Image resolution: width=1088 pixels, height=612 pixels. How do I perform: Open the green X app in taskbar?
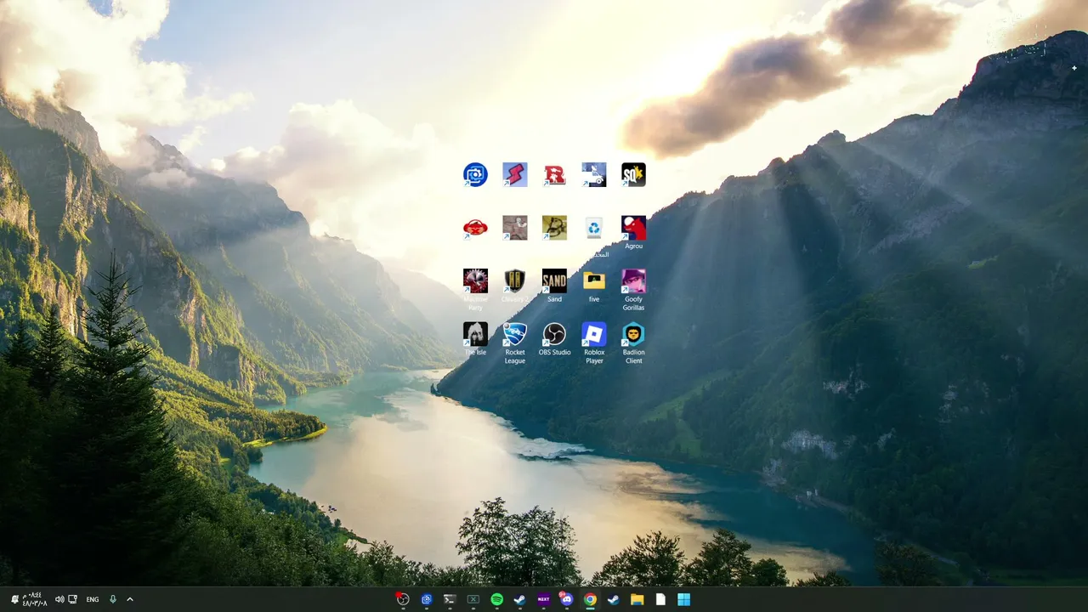pyautogui.click(x=473, y=599)
